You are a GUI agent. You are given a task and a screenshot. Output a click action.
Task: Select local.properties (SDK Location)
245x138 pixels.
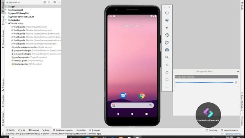point(26,64)
